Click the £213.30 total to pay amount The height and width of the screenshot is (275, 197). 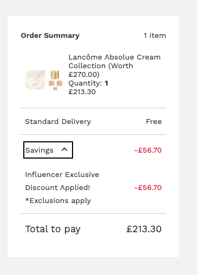(144, 229)
